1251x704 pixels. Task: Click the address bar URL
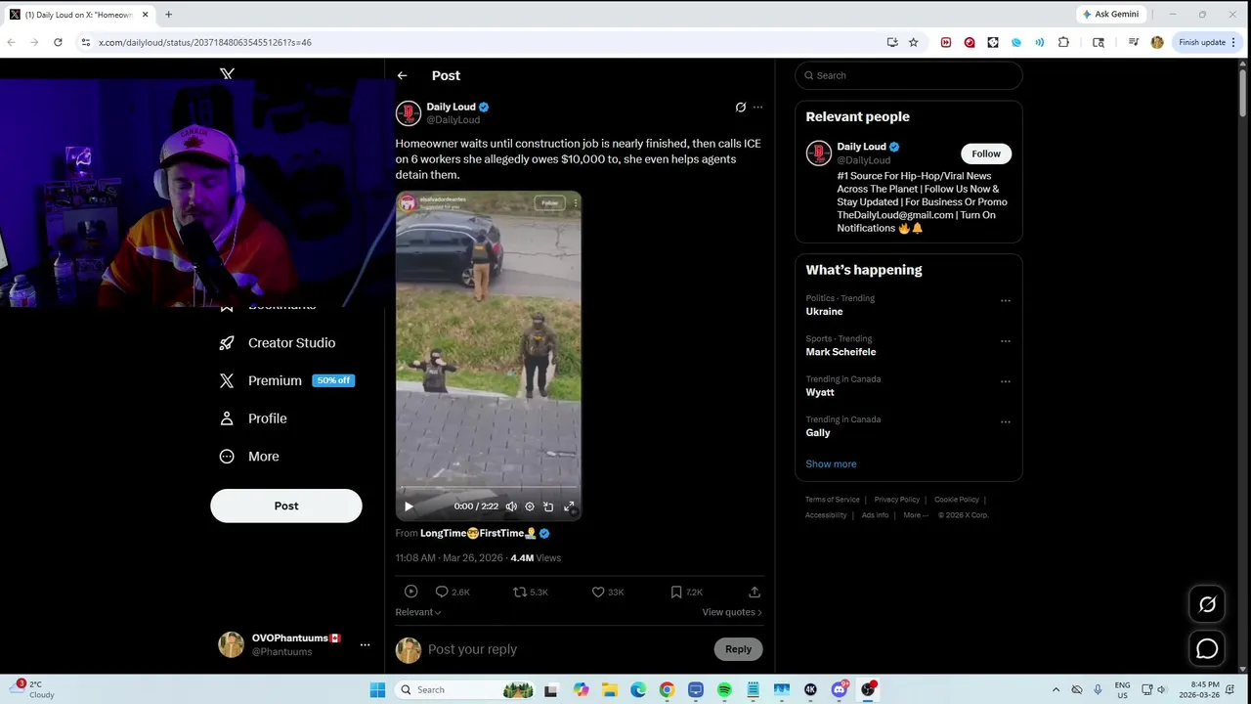(204, 42)
